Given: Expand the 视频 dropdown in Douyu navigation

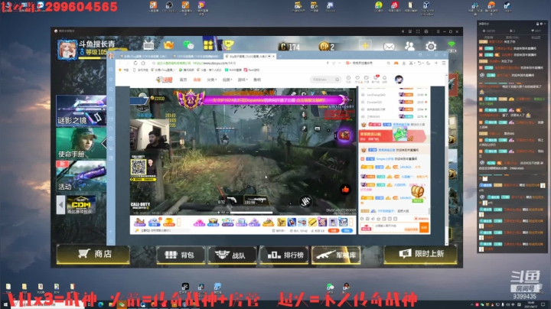Looking at the screenshot, I should coord(227,80).
